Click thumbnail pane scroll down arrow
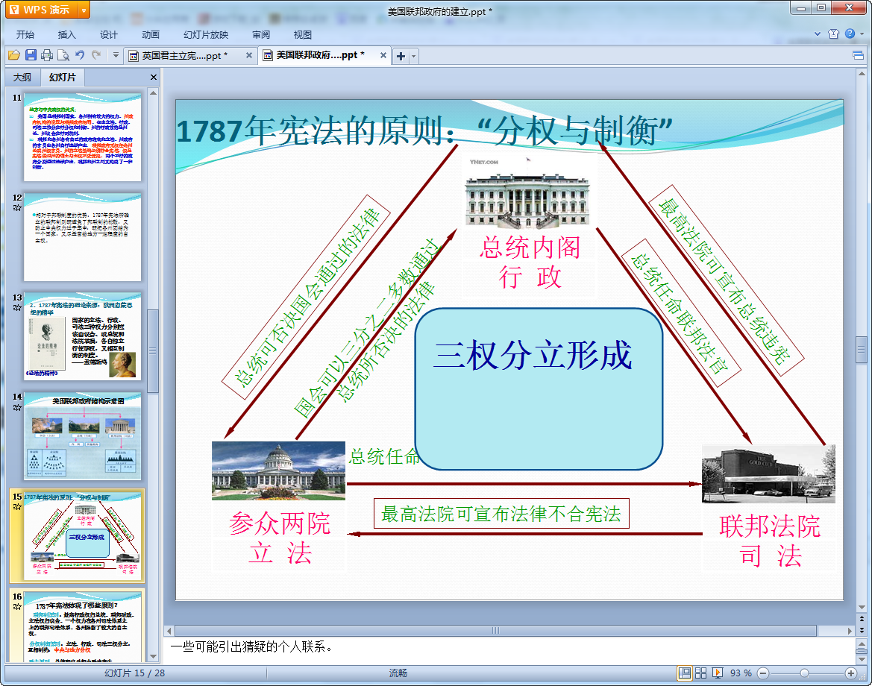Screen dimensions: 872x686 pos(153,657)
